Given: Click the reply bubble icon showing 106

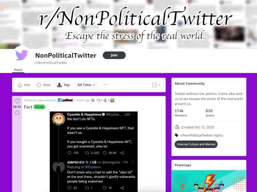Looking at the screenshot, I should point(69,153).
